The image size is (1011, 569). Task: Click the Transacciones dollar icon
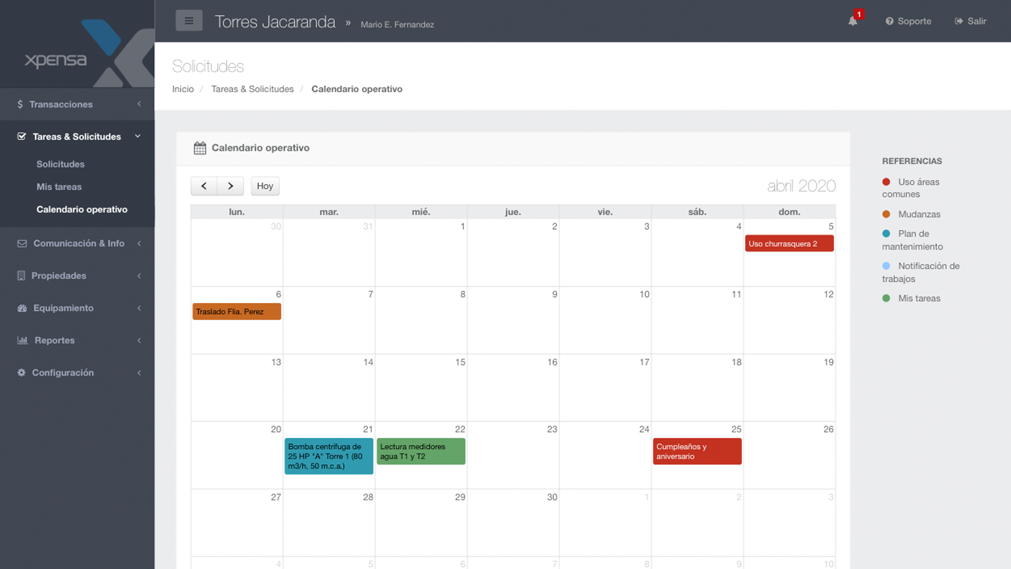(20, 104)
